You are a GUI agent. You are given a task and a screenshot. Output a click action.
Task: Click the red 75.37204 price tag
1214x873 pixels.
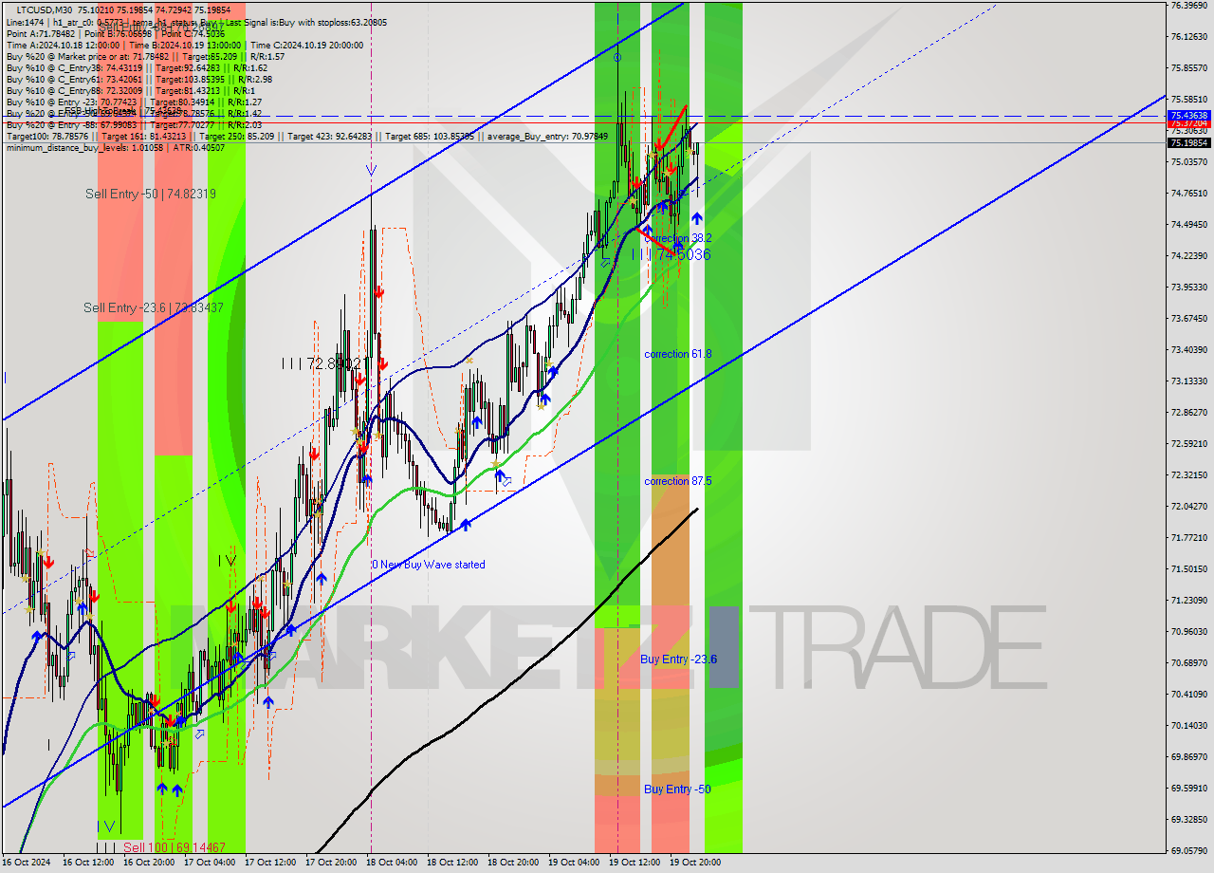(x=1188, y=123)
